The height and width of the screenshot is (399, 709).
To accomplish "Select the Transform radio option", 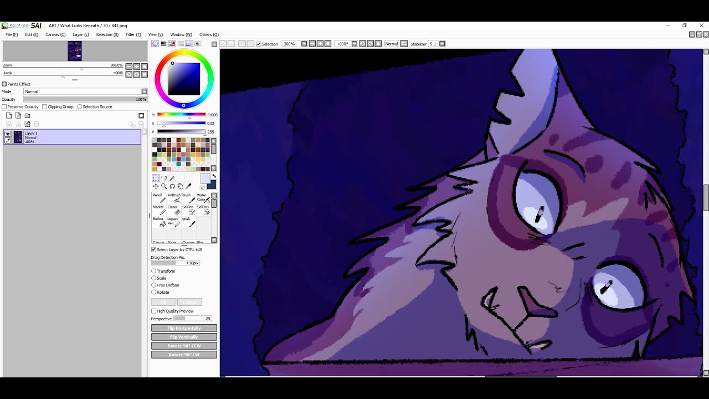I will 154,271.
